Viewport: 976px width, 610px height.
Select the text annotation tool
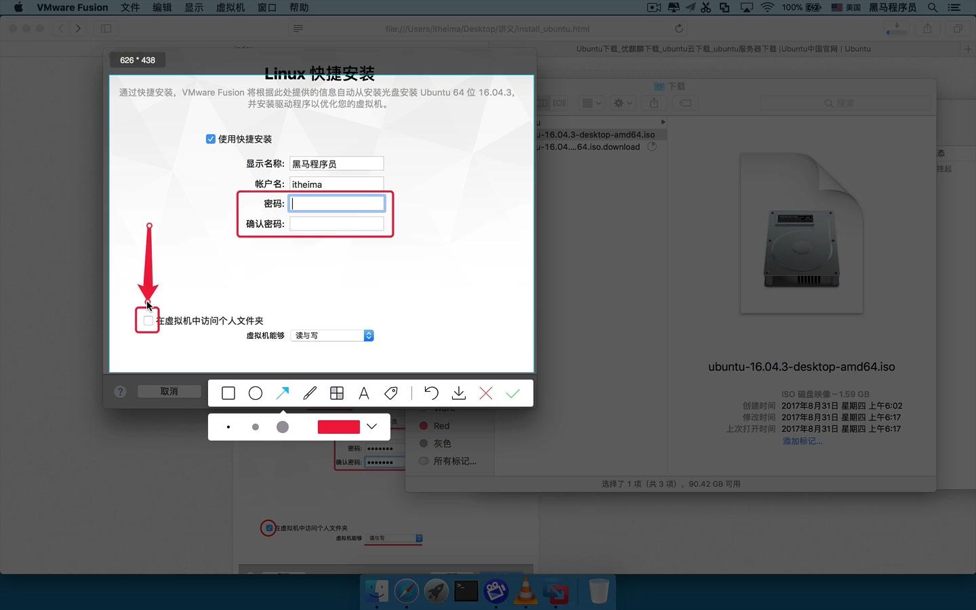point(364,393)
